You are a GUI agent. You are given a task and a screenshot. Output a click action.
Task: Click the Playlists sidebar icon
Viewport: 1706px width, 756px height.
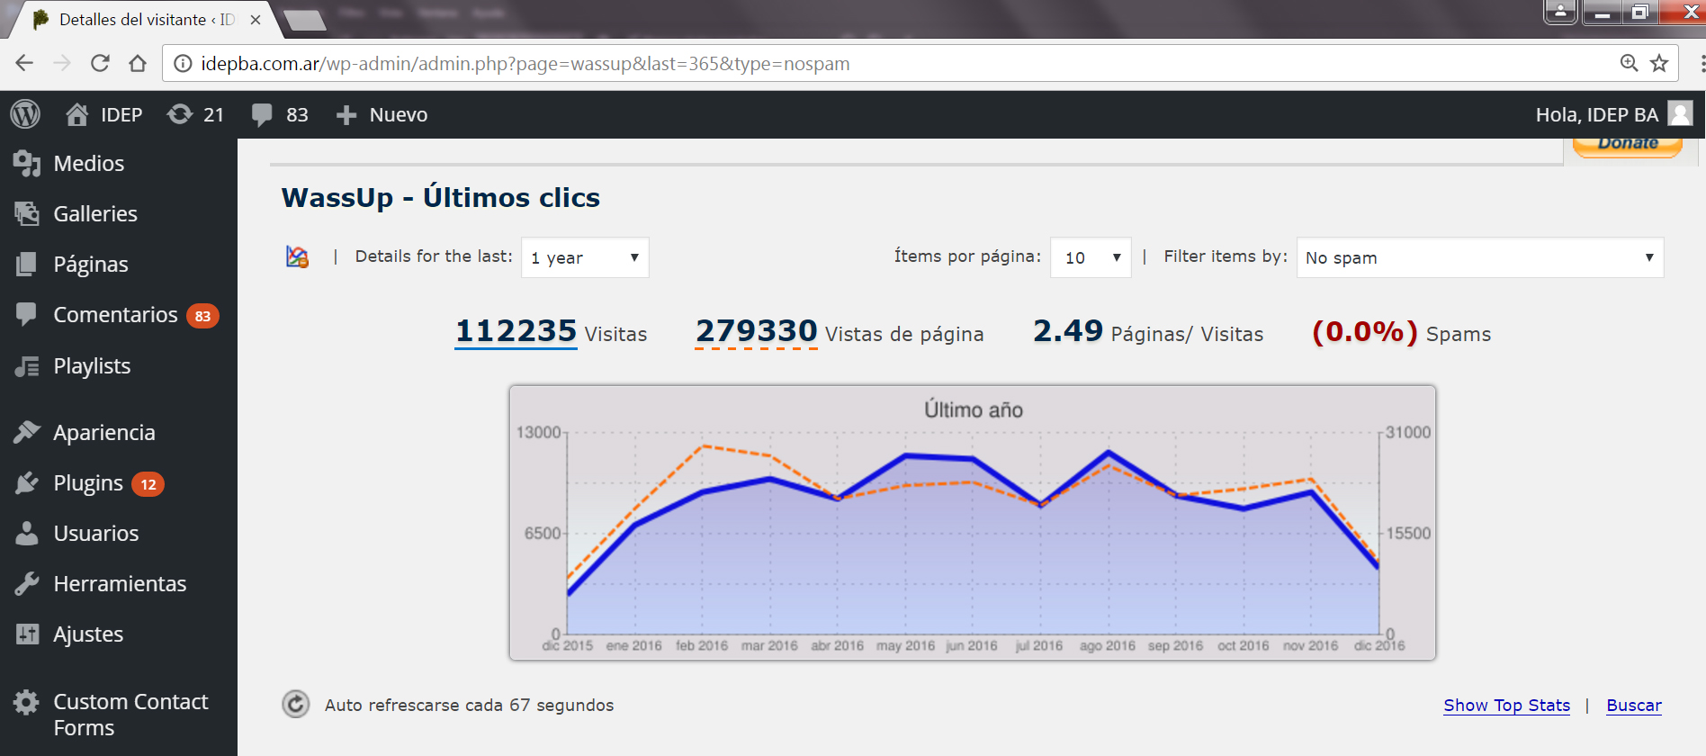27,366
